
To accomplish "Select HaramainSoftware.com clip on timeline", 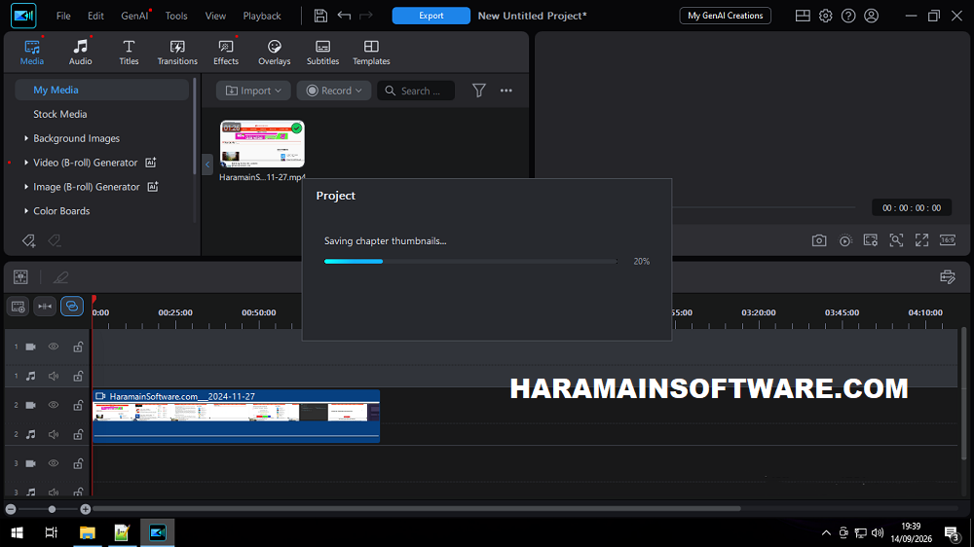I will [236, 416].
